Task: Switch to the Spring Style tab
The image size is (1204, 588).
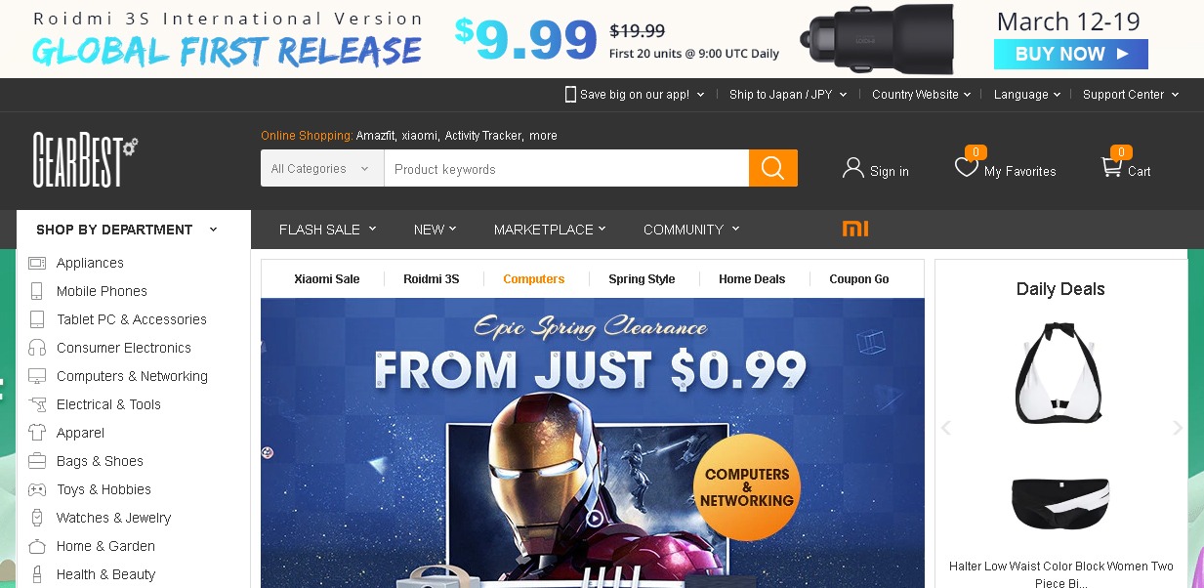Action: 642,278
